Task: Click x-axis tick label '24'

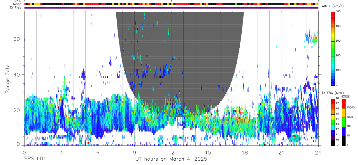Action: point(318,152)
